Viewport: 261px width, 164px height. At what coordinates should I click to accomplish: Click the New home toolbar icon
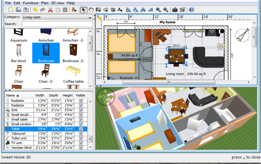tap(11, 10)
